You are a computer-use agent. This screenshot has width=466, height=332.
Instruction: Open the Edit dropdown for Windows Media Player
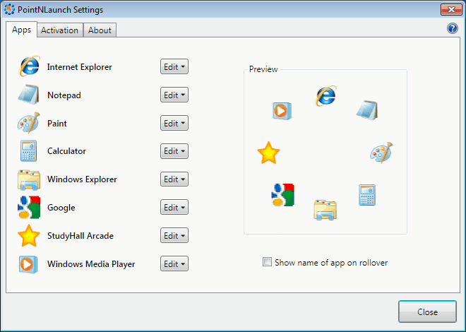pyautogui.click(x=174, y=263)
